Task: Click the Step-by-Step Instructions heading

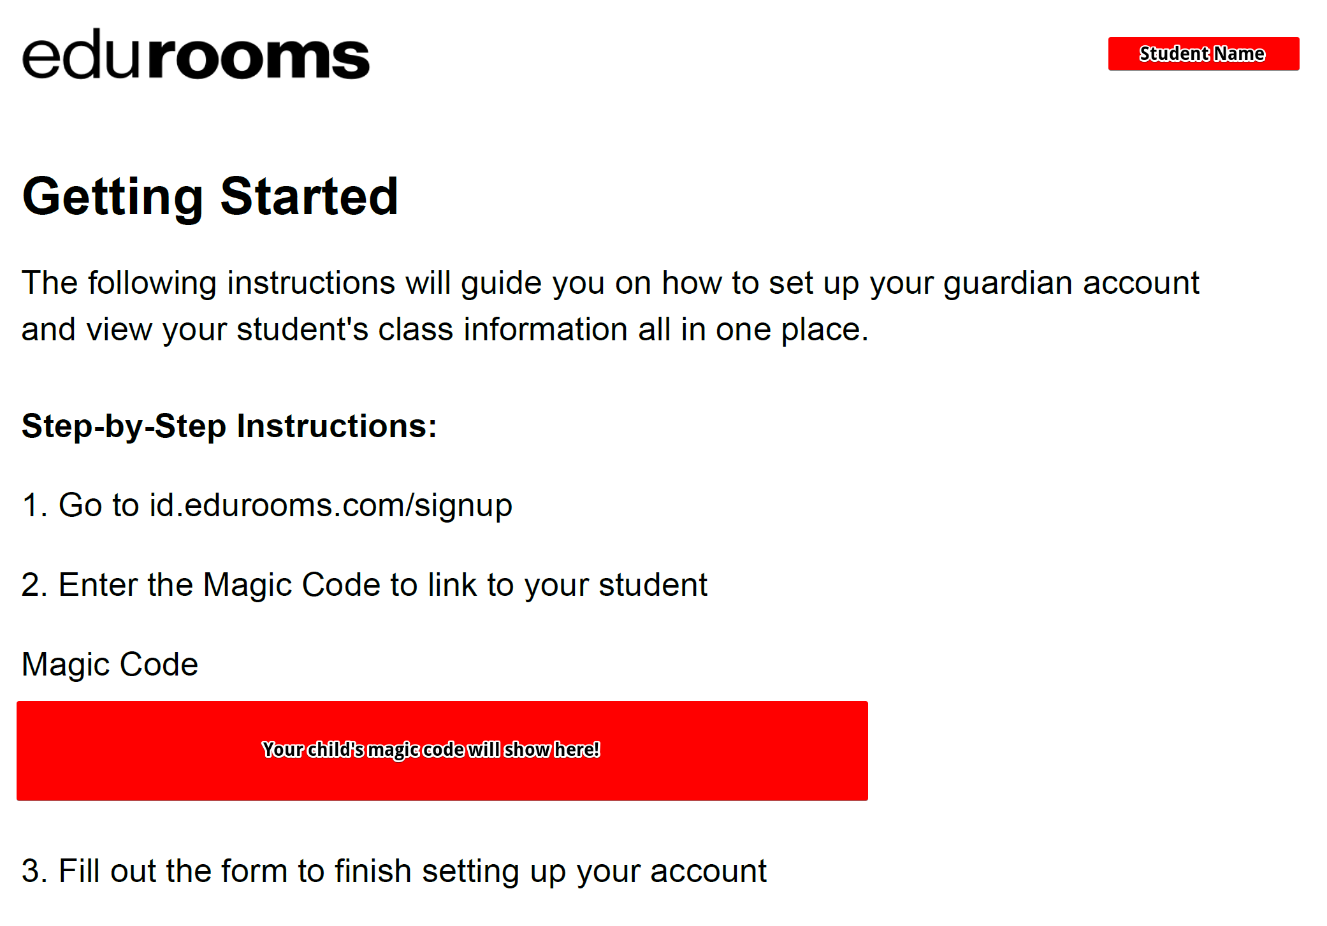Action: [x=229, y=426]
